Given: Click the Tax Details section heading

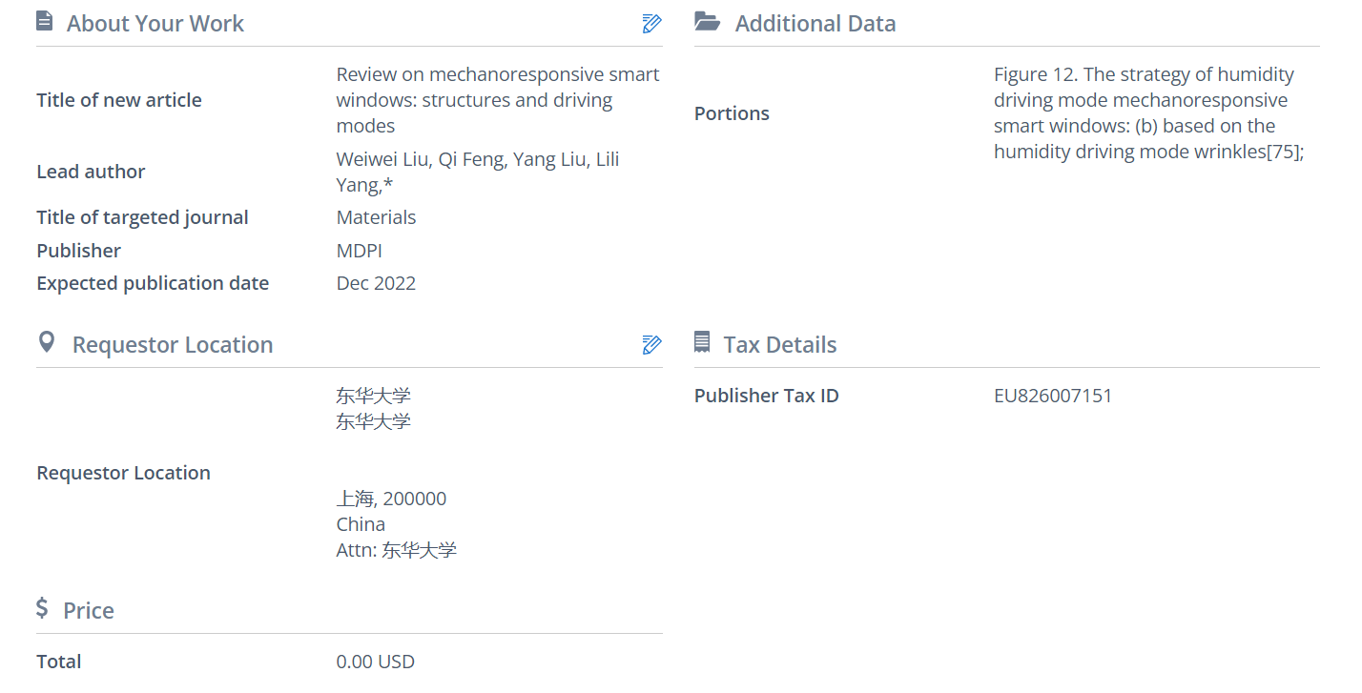Looking at the screenshot, I should (x=780, y=345).
